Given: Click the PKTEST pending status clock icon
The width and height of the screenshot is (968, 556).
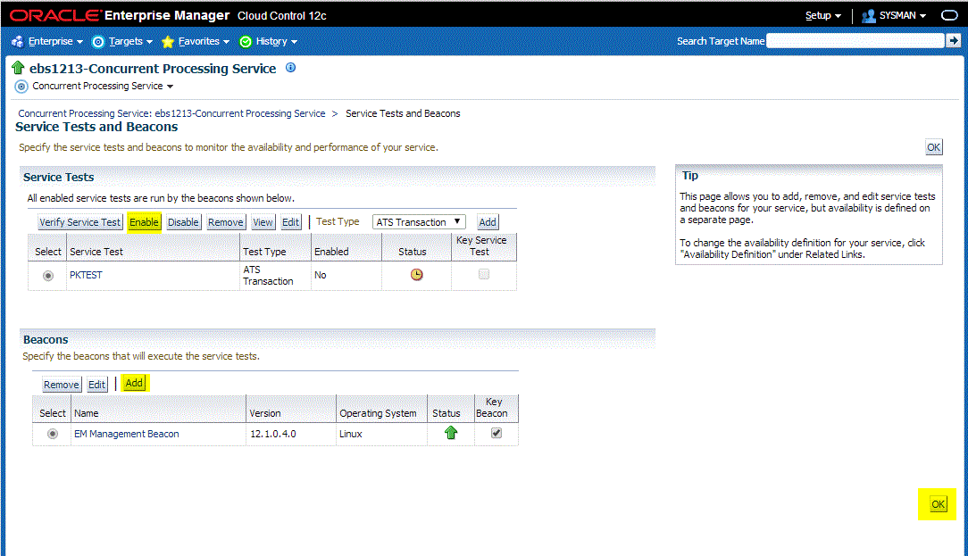Looking at the screenshot, I should pyautogui.click(x=417, y=275).
